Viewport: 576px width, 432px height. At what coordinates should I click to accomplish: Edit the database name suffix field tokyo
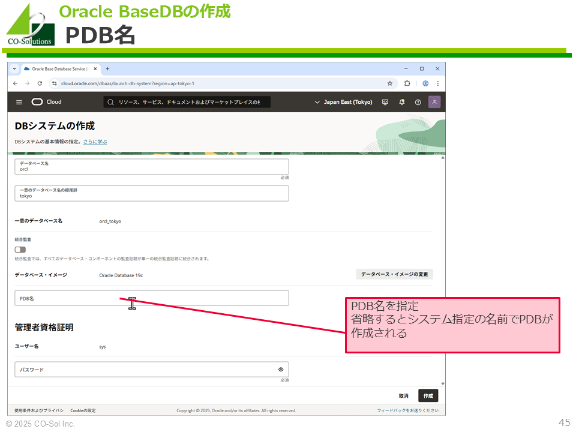tap(152, 193)
